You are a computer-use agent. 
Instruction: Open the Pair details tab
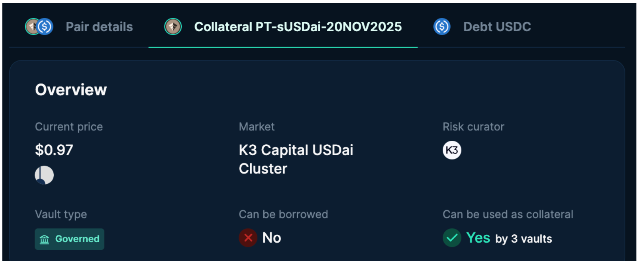pos(99,27)
